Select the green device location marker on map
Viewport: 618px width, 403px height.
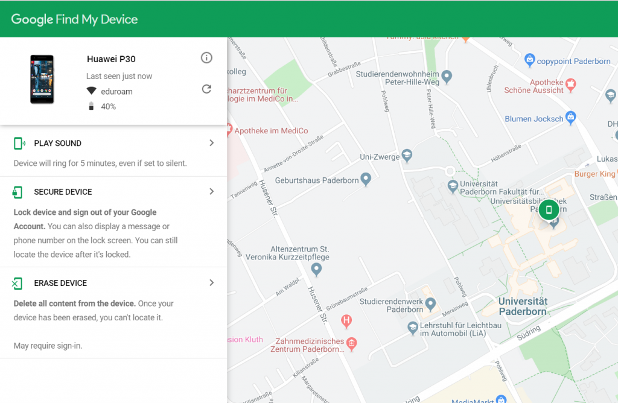[x=549, y=209]
